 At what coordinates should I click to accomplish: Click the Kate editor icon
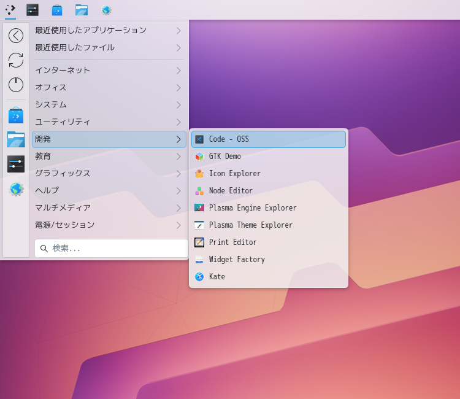click(x=199, y=277)
